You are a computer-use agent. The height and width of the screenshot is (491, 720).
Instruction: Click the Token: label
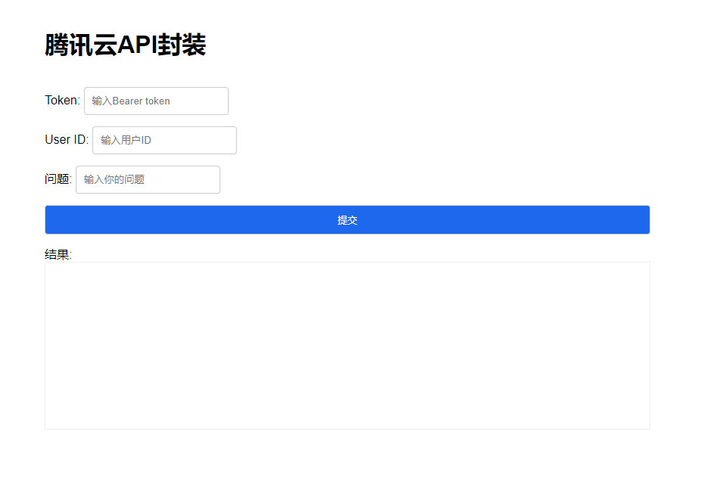tap(62, 100)
